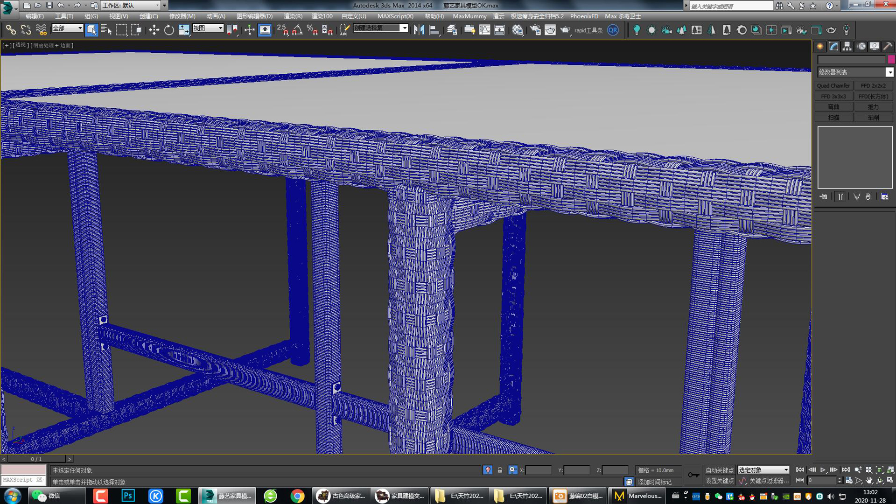Image resolution: width=896 pixels, height=504 pixels.
Task: Click the magenta object color swatch
Action: point(891,59)
